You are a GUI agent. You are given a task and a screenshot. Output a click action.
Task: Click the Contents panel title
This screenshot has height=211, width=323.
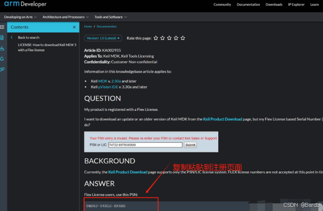click(19, 27)
